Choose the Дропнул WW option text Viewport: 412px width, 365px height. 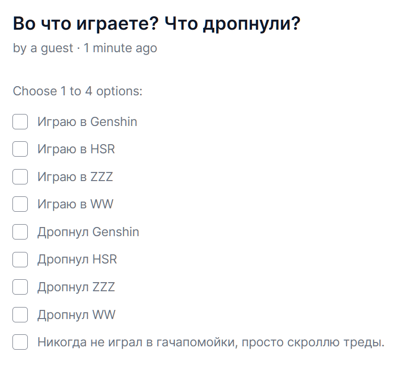point(76,315)
